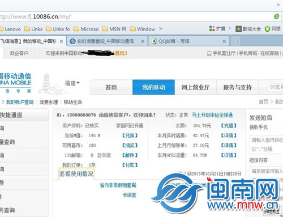Open the Lenovo bookmarks folder
Image resolution: width=283 pixels, height=217 pixels.
pyautogui.click(x=10, y=29)
